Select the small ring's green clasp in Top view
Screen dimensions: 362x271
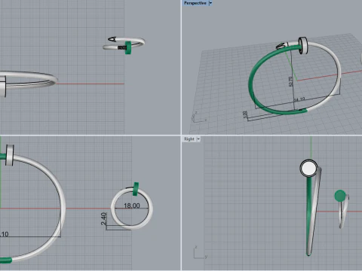[128, 47]
